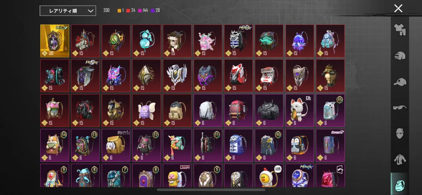Select the backpack category icon
This screenshot has height=195, width=422.
click(x=400, y=185)
